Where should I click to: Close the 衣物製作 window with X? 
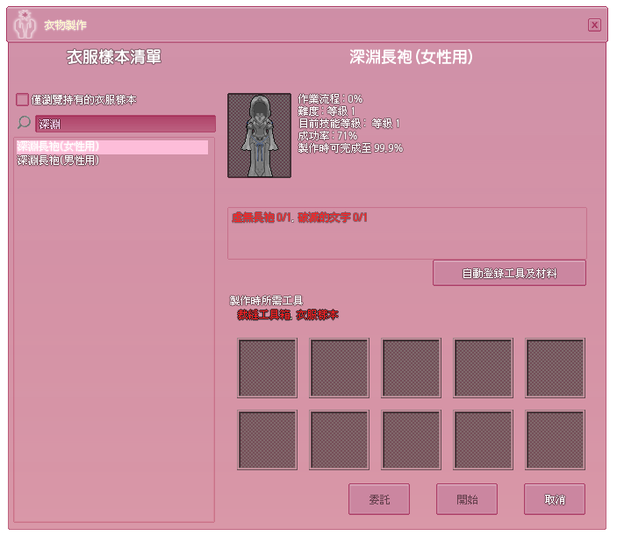(x=594, y=25)
